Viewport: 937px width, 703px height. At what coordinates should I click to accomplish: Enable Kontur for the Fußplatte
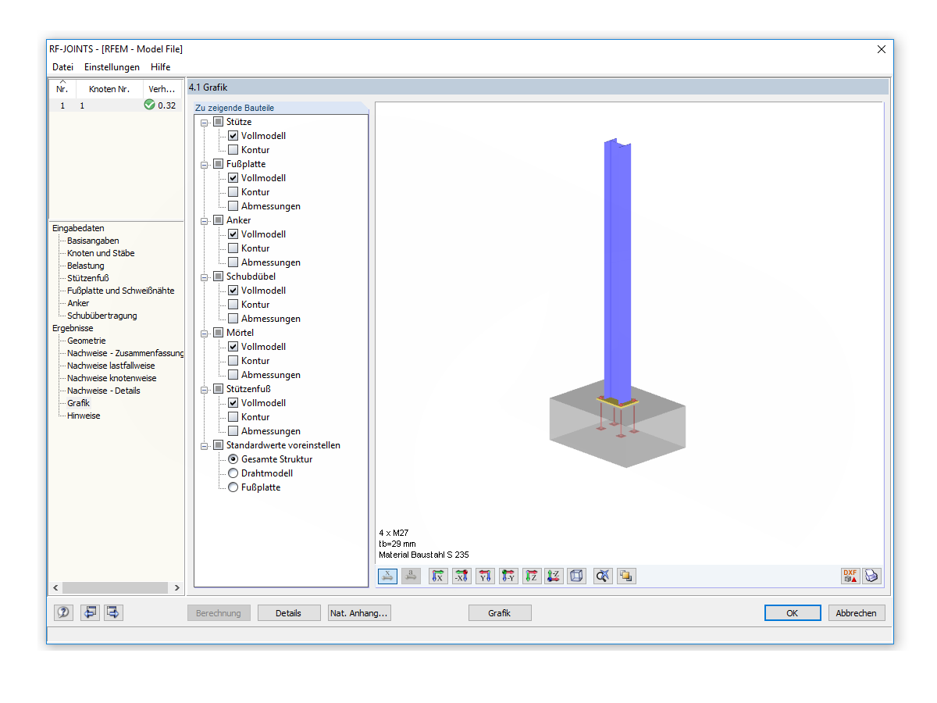pyautogui.click(x=233, y=191)
